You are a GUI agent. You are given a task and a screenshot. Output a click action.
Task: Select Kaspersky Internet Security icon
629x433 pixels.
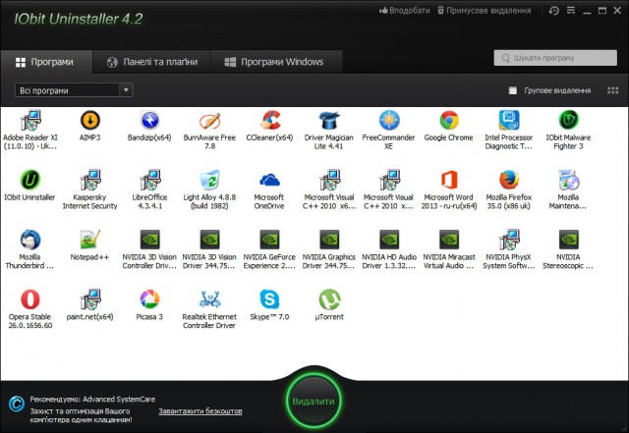click(89, 180)
